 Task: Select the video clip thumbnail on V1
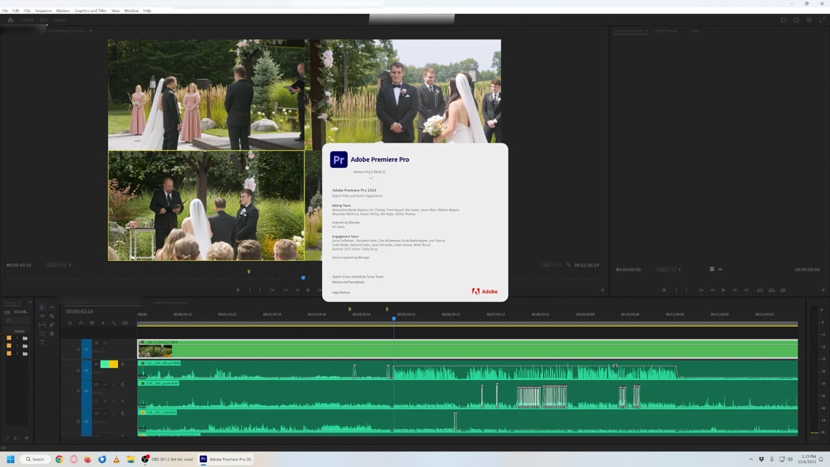click(x=155, y=351)
